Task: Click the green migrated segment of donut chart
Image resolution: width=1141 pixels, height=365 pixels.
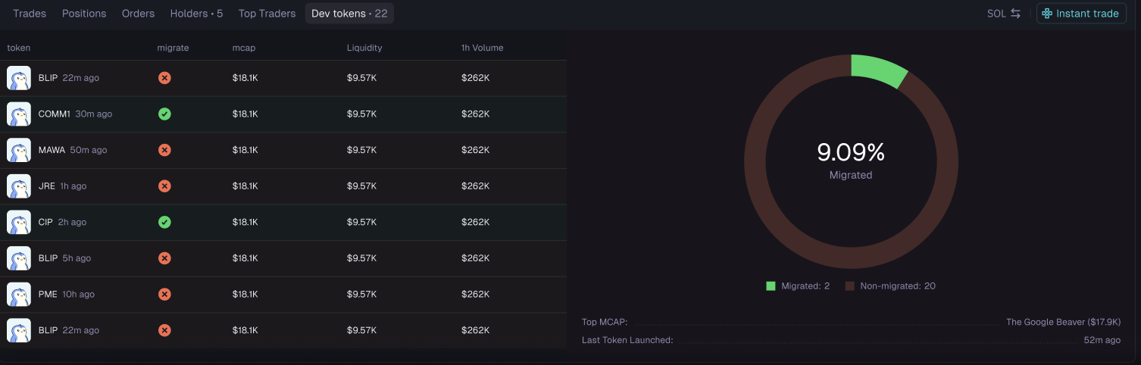Action: (x=877, y=68)
